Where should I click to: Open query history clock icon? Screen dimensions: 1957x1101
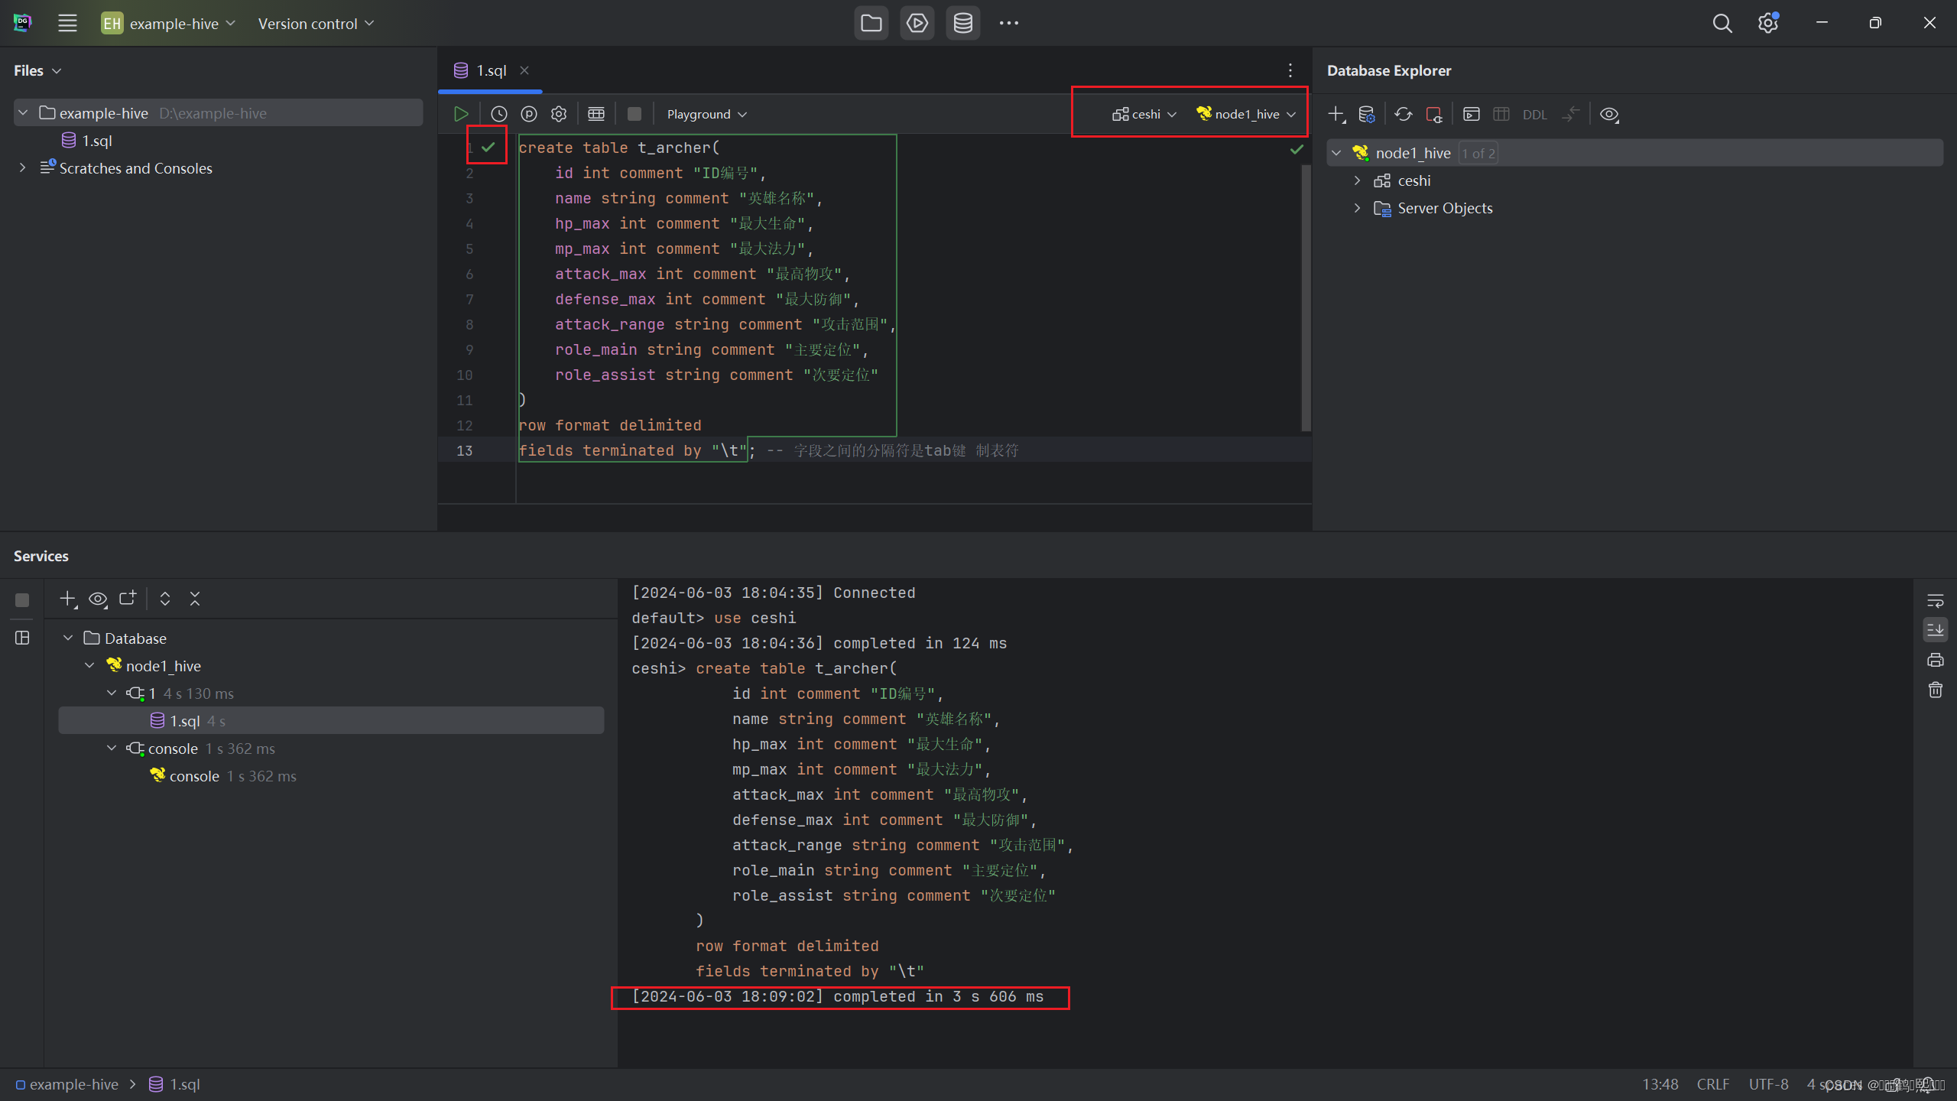(x=498, y=114)
